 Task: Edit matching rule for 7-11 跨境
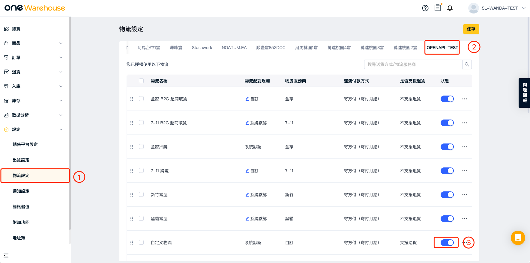pos(247,171)
